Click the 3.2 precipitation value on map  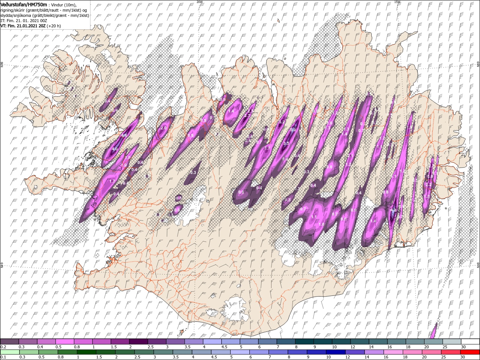click(282, 122)
